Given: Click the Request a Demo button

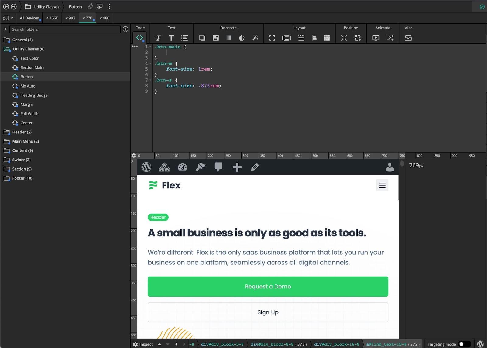Looking at the screenshot, I should 268,286.
